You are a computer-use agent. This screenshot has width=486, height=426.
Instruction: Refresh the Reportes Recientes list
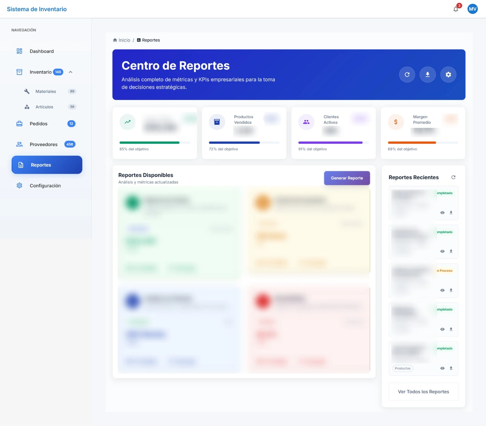(x=453, y=177)
